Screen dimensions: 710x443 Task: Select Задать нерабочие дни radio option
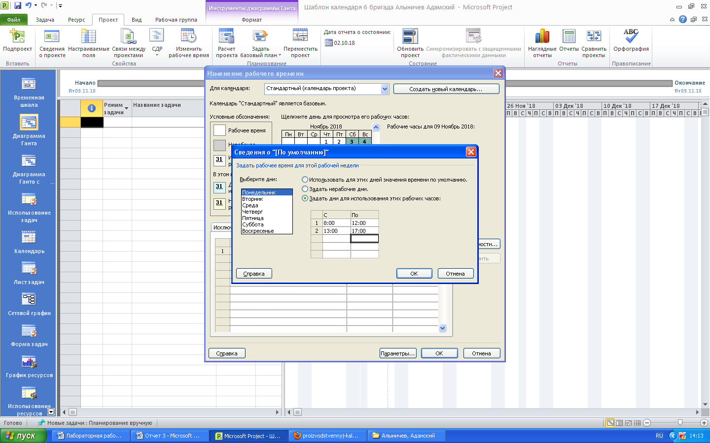[305, 189]
